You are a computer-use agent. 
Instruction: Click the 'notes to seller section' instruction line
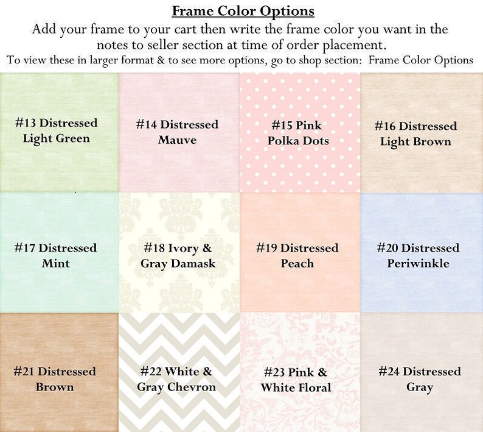pos(241,45)
